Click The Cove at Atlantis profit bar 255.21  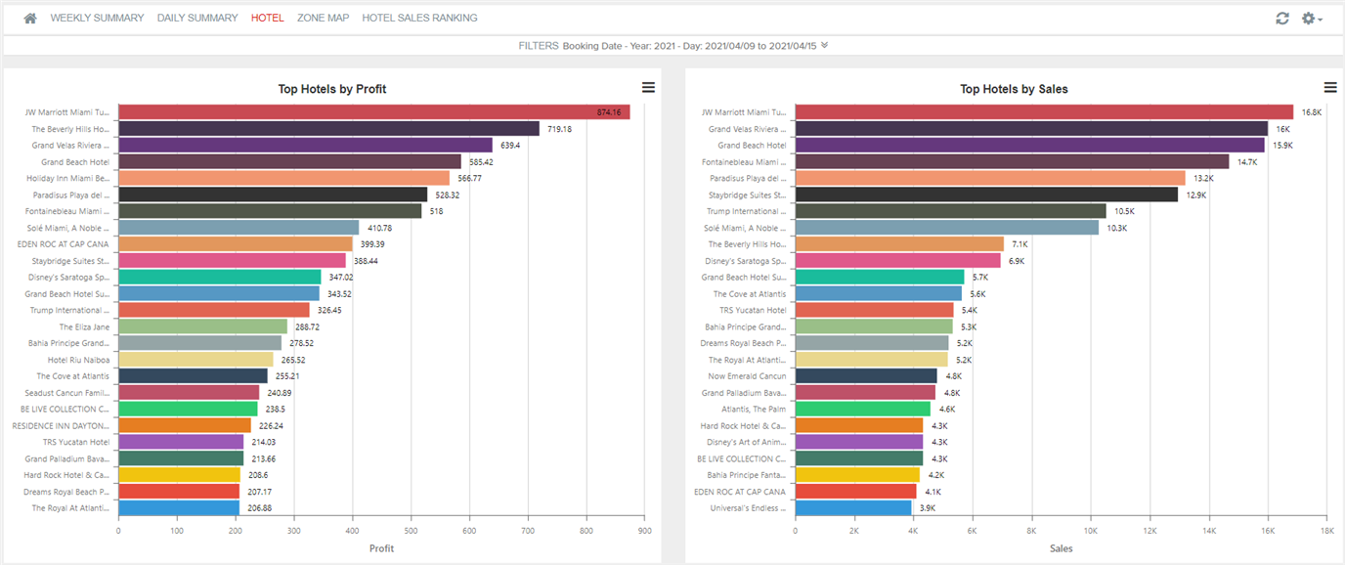[193, 376]
